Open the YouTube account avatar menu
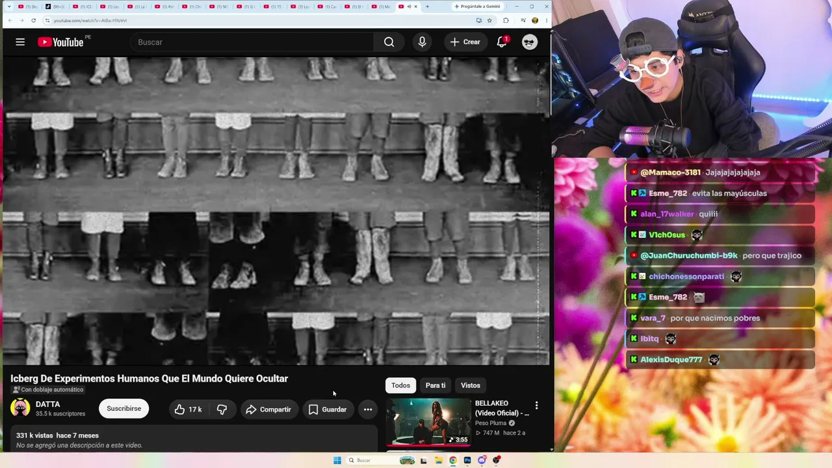This screenshot has height=468, width=832. tap(530, 42)
